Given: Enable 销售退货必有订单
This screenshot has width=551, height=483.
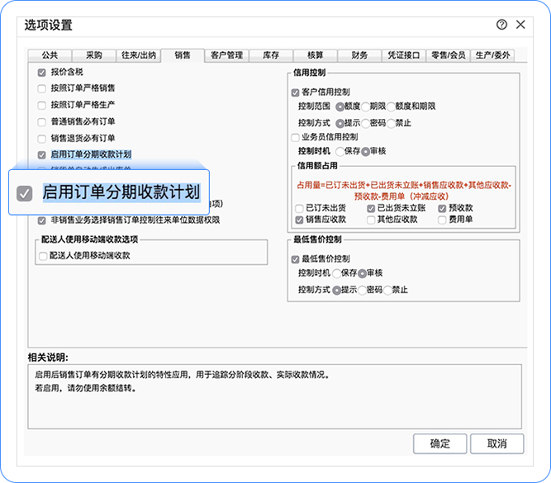Looking at the screenshot, I should [42, 139].
